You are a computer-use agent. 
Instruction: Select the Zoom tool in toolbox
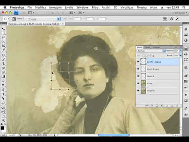(3, 120)
